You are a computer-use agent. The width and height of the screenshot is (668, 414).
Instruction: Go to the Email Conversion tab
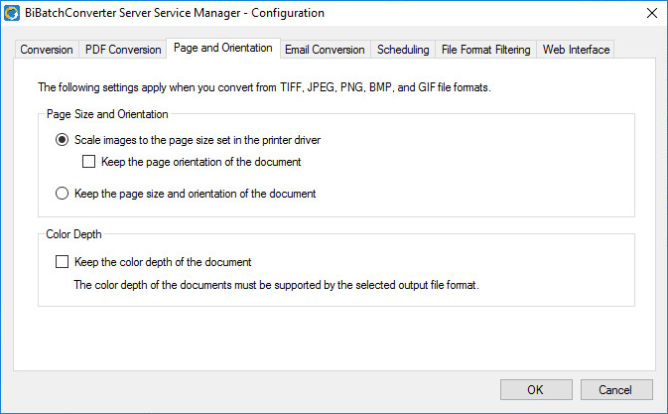tap(326, 50)
